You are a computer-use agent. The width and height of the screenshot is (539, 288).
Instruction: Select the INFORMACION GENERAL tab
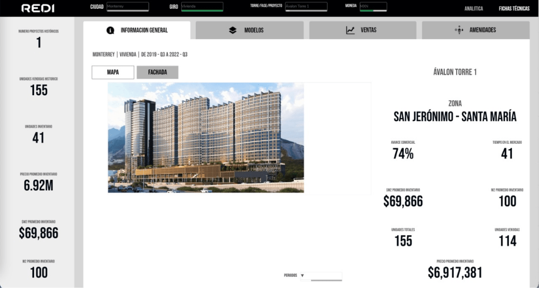(x=137, y=30)
